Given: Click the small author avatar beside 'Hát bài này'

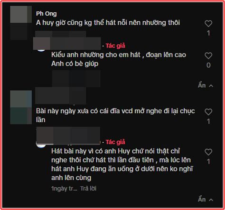Looking at the screenshot, I should [41, 145].
